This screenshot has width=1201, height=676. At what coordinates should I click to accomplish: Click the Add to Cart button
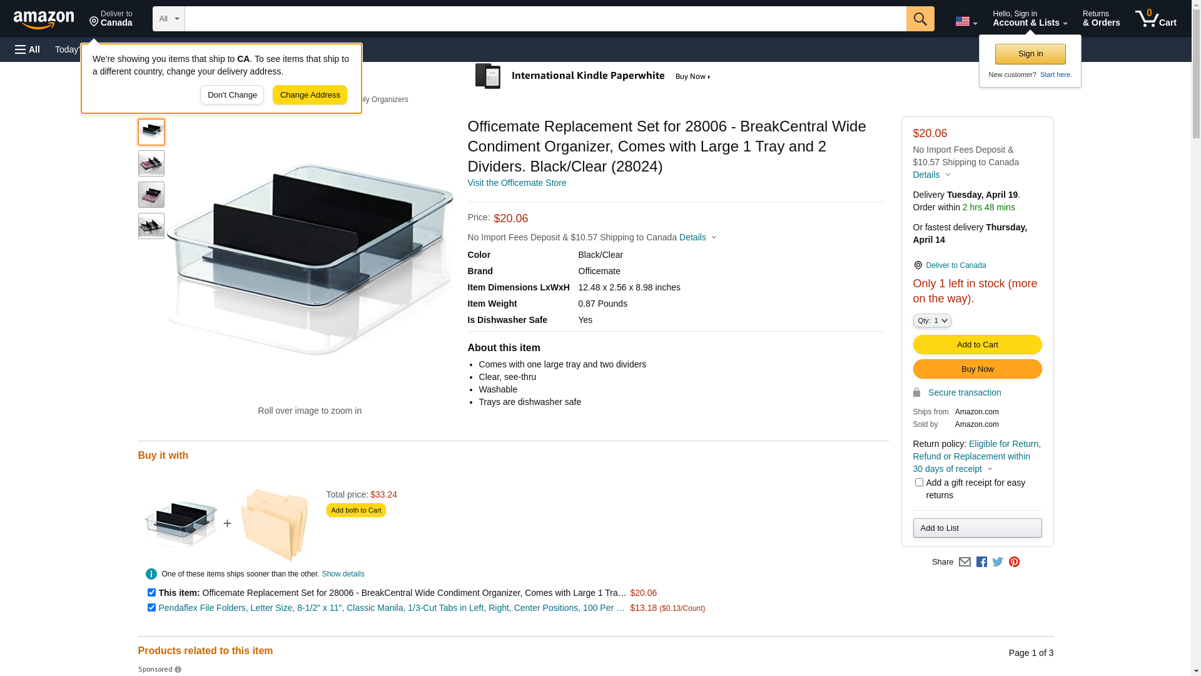point(977,344)
